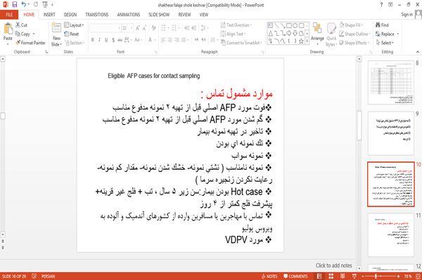422x280 pixels.
Task: Choose the oval shape in the shapes gallery
Action: tap(295, 25)
